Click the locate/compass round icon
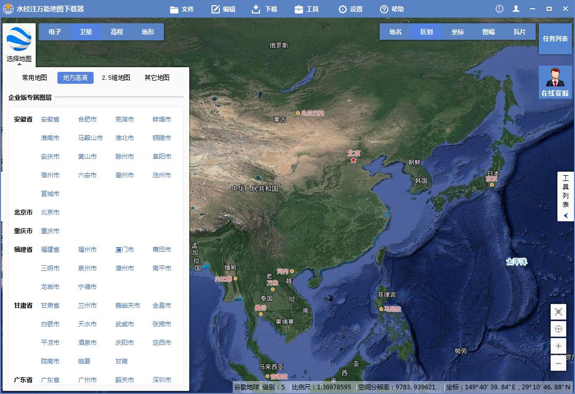 pos(558,329)
